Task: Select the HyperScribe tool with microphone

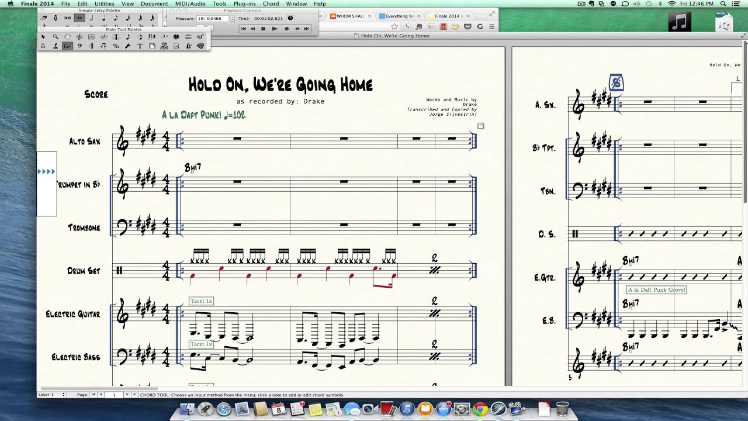Action: 151,37
